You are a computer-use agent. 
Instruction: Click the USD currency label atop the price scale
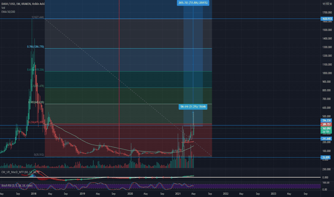(327, 4)
